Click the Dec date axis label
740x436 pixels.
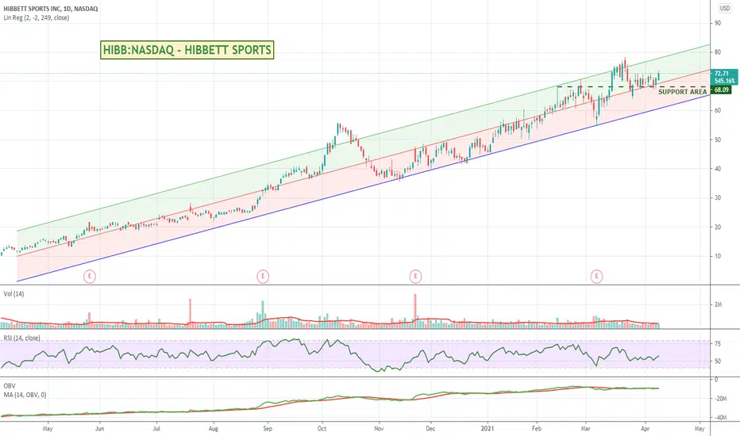point(430,429)
